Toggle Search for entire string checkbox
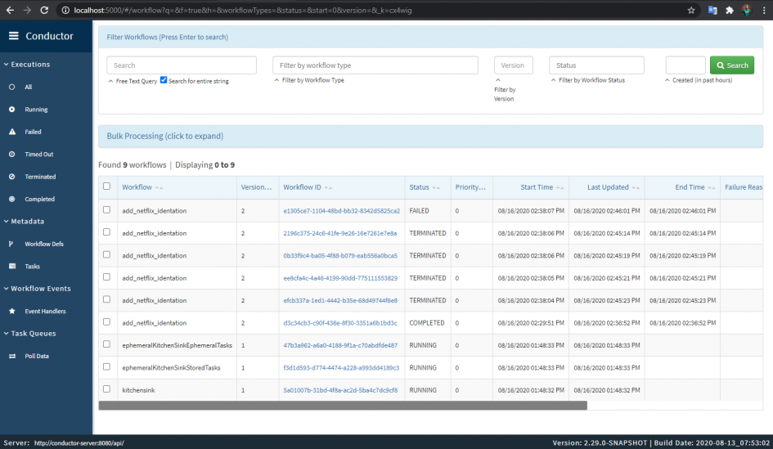The image size is (773, 449). [164, 80]
